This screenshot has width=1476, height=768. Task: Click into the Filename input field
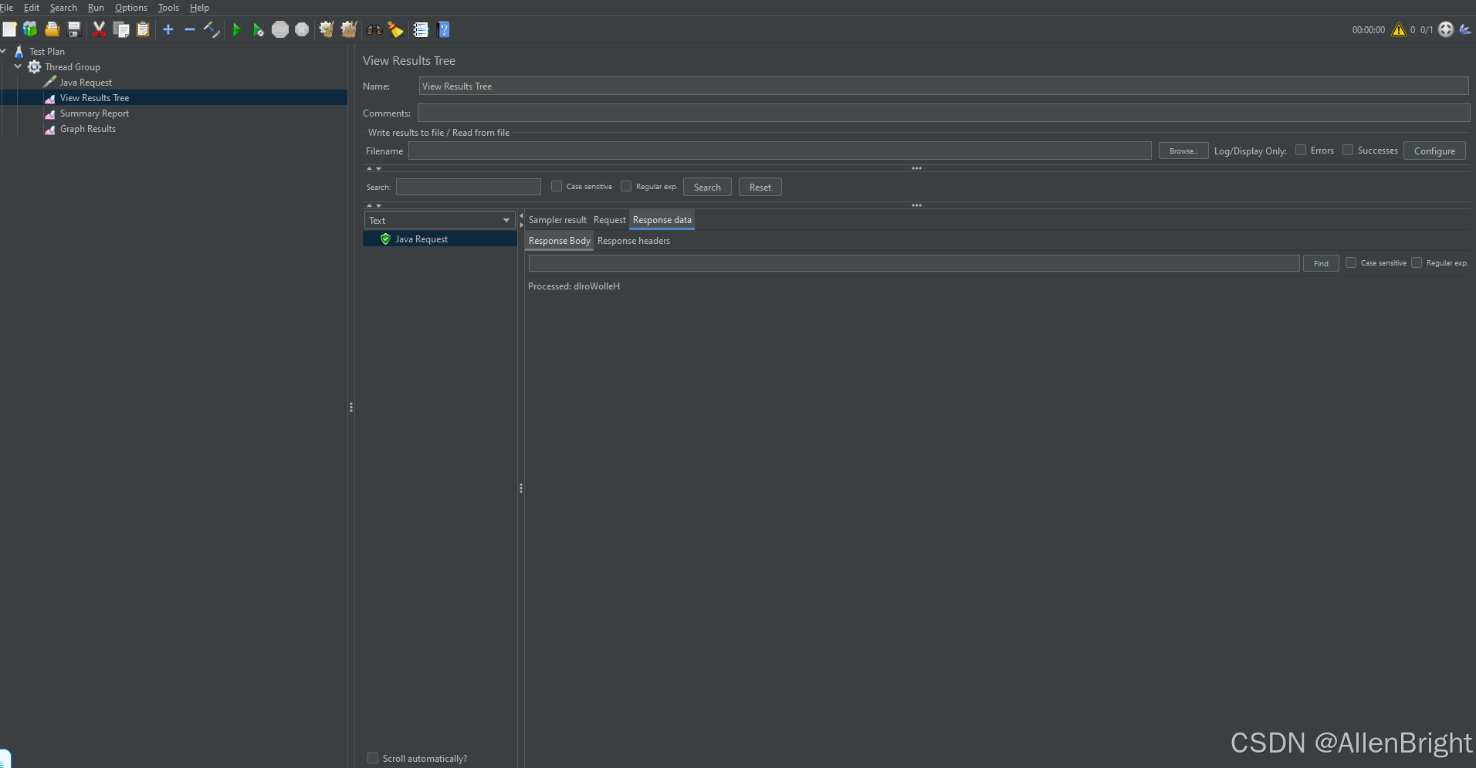(780, 151)
